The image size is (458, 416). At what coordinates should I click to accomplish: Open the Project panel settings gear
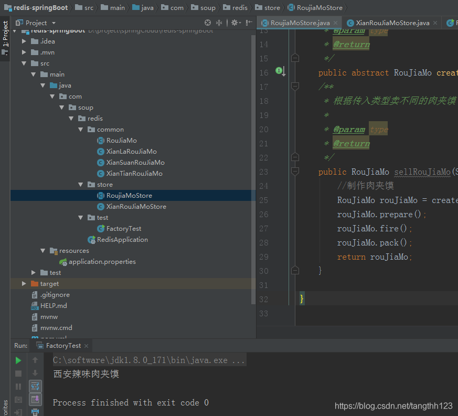[x=236, y=23]
